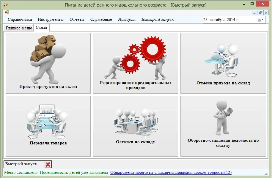This screenshot has width=272, height=178.
Task: Open the date picker calendar dropdown
Action: [x=260, y=20]
